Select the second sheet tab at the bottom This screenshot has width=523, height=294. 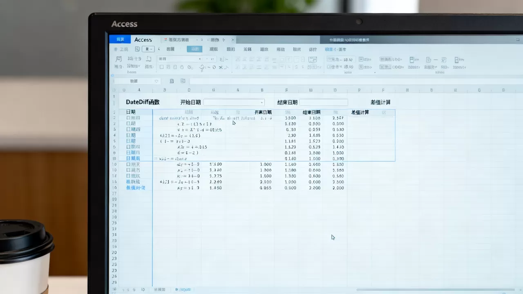(183, 290)
